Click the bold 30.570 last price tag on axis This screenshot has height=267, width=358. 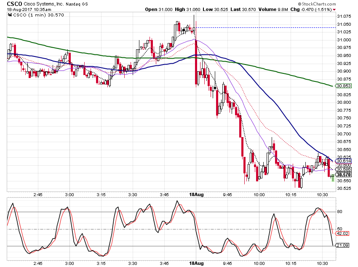click(x=344, y=175)
